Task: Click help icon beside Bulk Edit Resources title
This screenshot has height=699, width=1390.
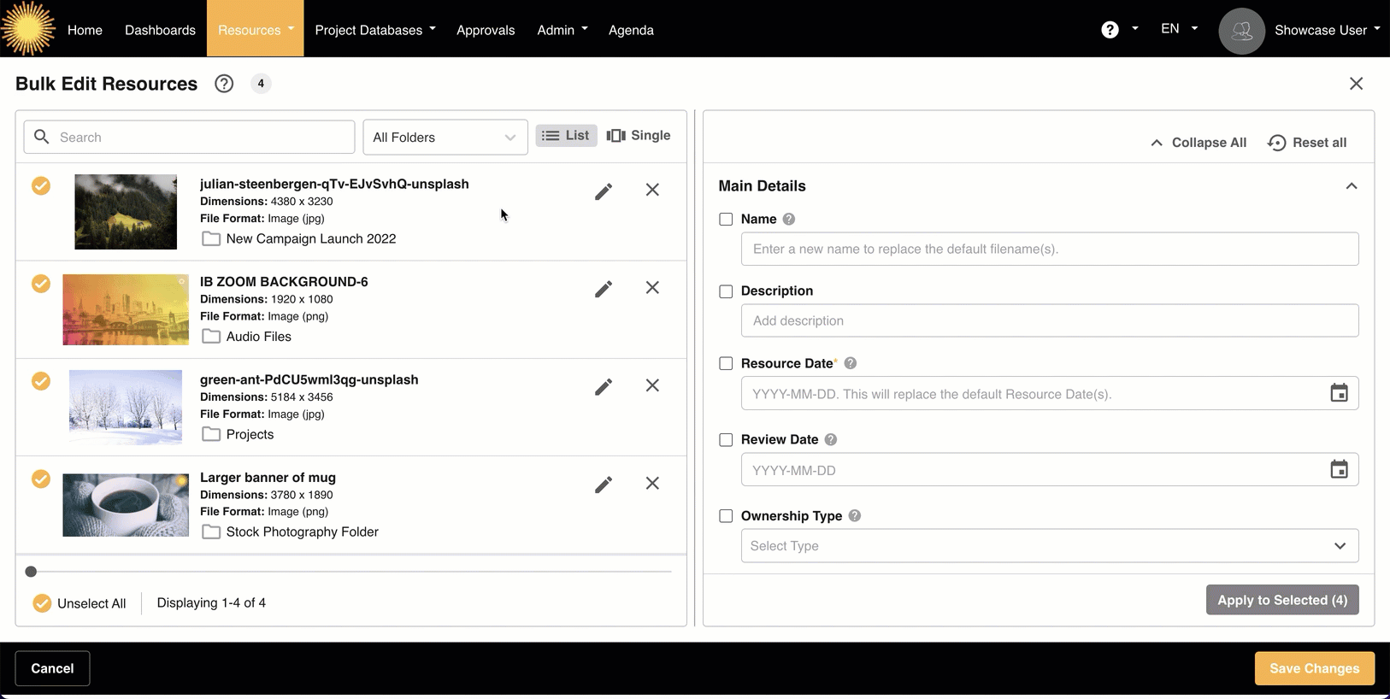Action: point(224,84)
